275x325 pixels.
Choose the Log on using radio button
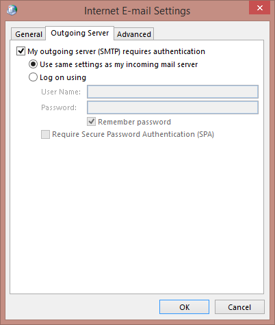(x=33, y=77)
